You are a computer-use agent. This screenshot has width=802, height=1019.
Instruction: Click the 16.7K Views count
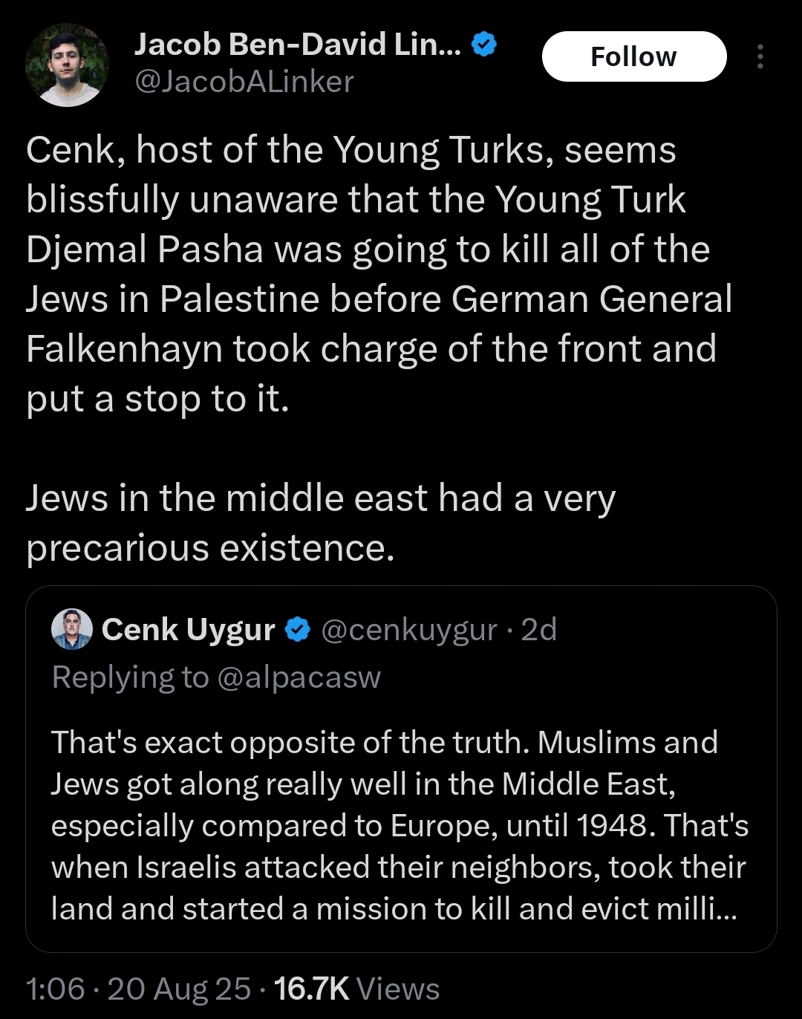click(x=357, y=989)
